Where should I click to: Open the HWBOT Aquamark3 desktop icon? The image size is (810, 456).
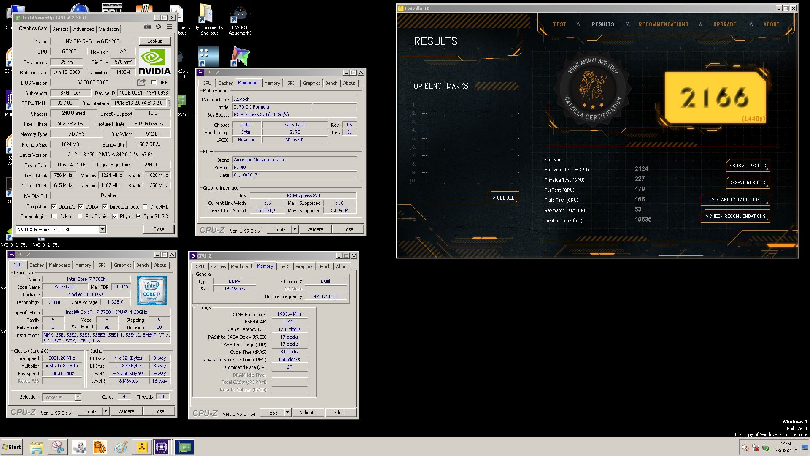coord(240,20)
